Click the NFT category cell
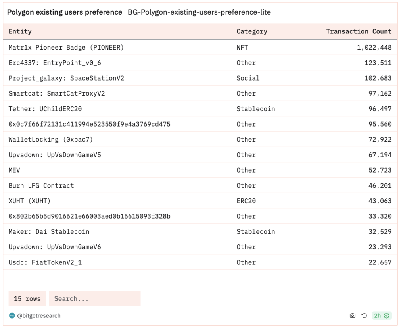The image size is (399, 327). (242, 47)
